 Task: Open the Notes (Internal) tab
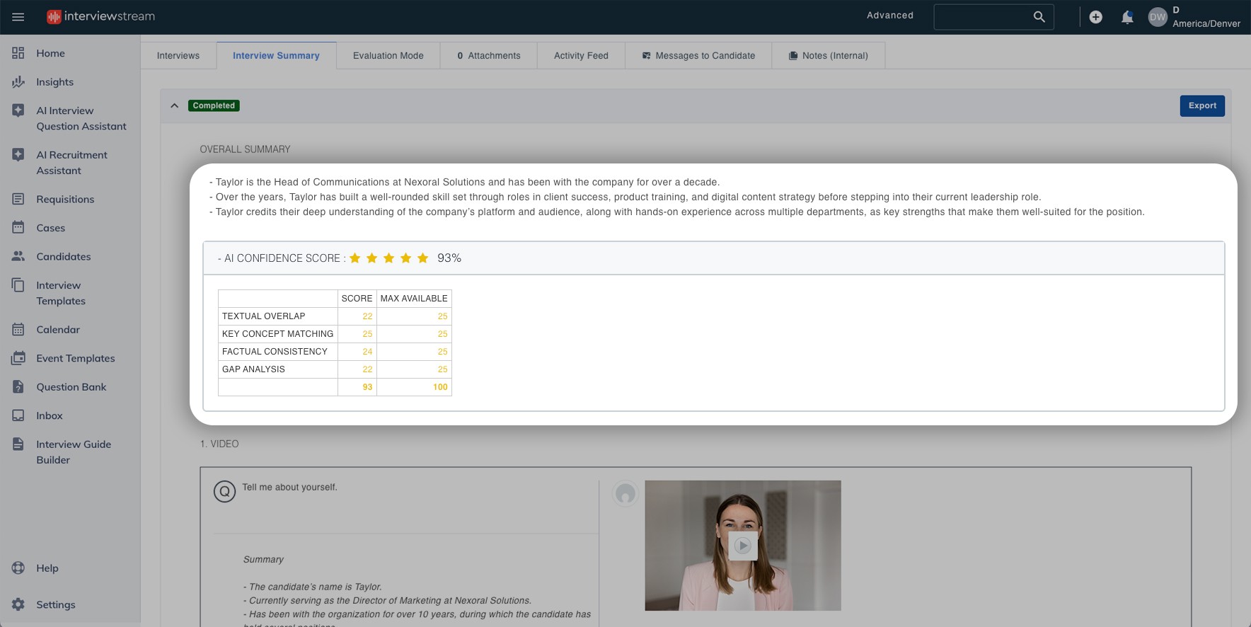(829, 55)
